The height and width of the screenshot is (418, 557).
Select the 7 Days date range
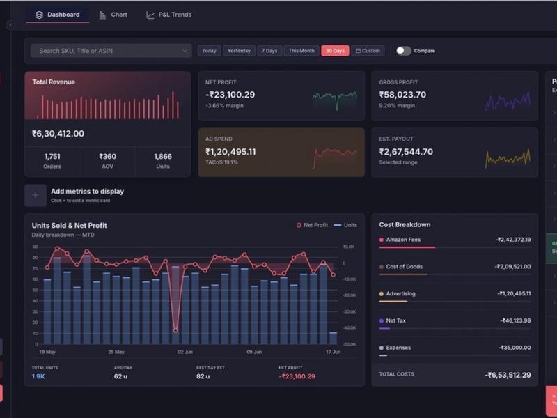[x=269, y=51]
